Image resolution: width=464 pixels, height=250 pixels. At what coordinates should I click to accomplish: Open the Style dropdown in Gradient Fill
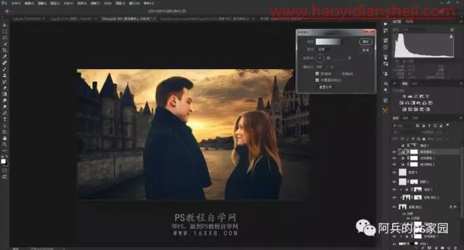point(325,49)
